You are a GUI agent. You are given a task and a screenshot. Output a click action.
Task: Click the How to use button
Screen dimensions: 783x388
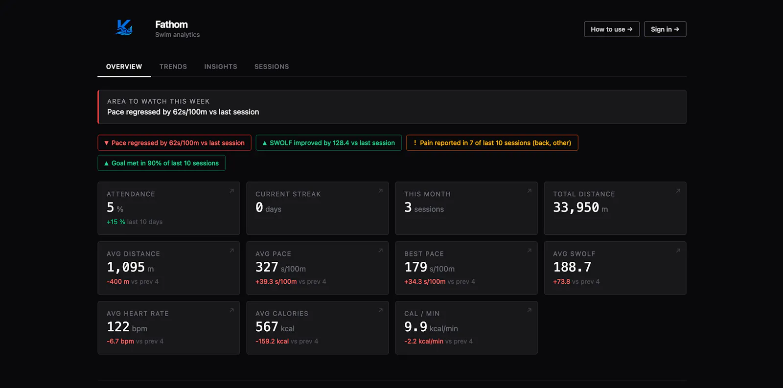[x=612, y=29]
